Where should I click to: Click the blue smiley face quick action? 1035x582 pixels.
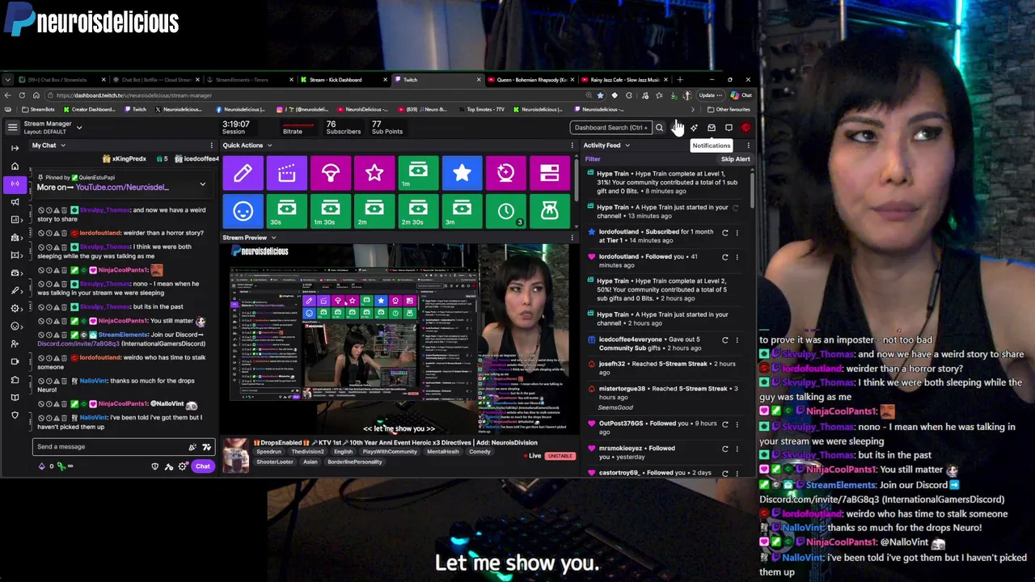[243, 211]
